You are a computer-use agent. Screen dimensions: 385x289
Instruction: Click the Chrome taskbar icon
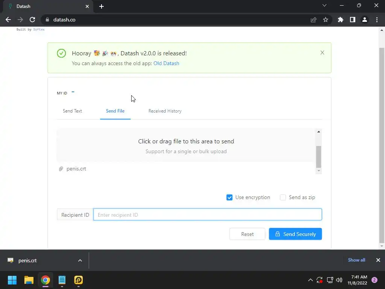coord(45,280)
